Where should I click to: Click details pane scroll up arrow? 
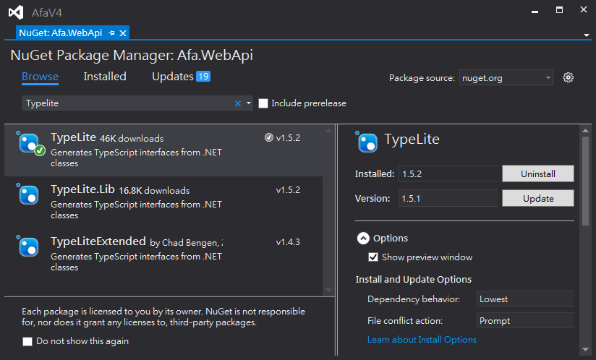pyautogui.click(x=585, y=131)
